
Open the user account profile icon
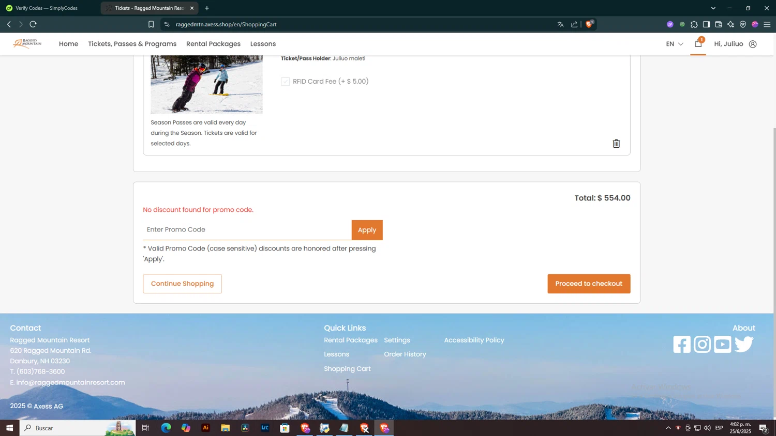[753, 44]
